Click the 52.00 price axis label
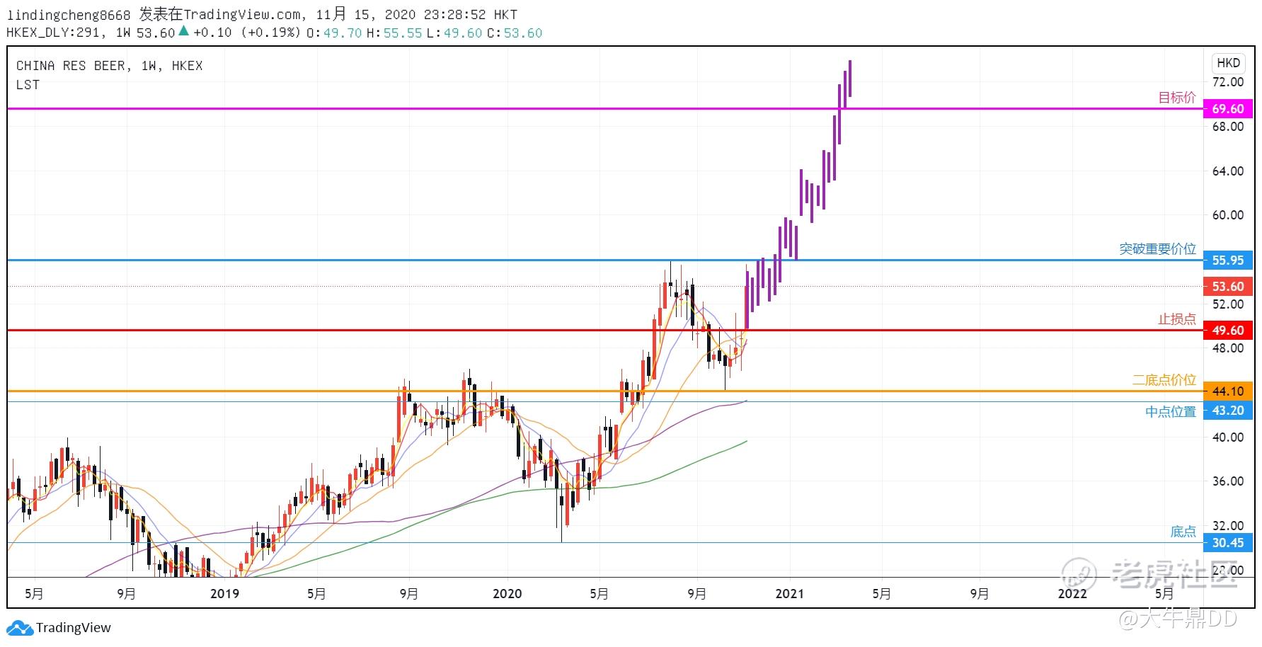1262x647 pixels. tap(1228, 304)
